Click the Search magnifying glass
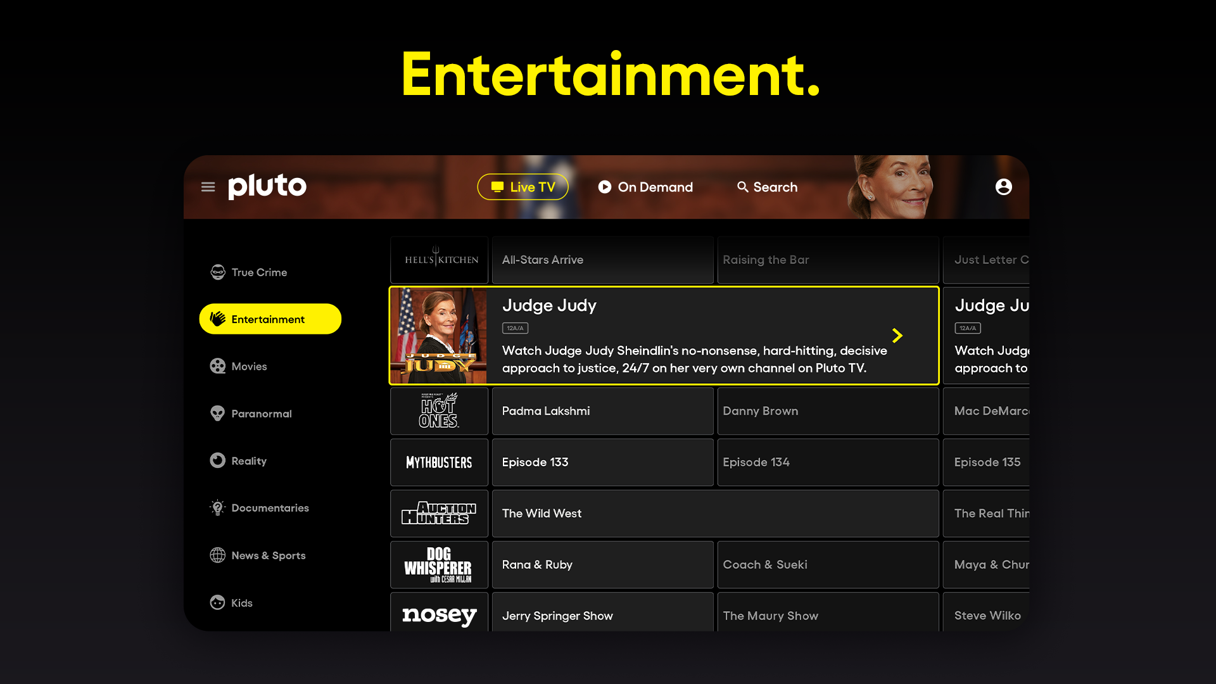 pos(742,187)
